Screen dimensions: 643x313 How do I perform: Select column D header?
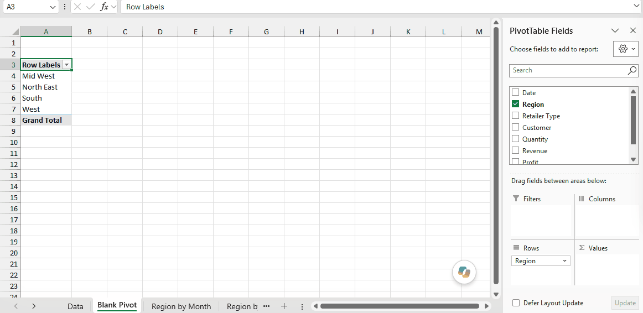click(160, 32)
